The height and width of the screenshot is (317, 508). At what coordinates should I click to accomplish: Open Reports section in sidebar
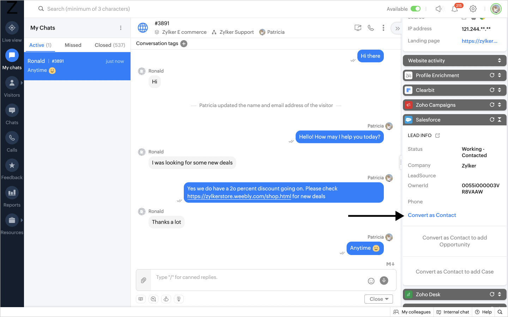click(x=12, y=197)
